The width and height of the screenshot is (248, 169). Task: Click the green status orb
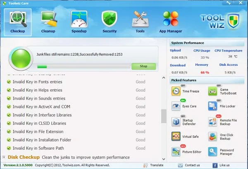[x=21, y=58]
